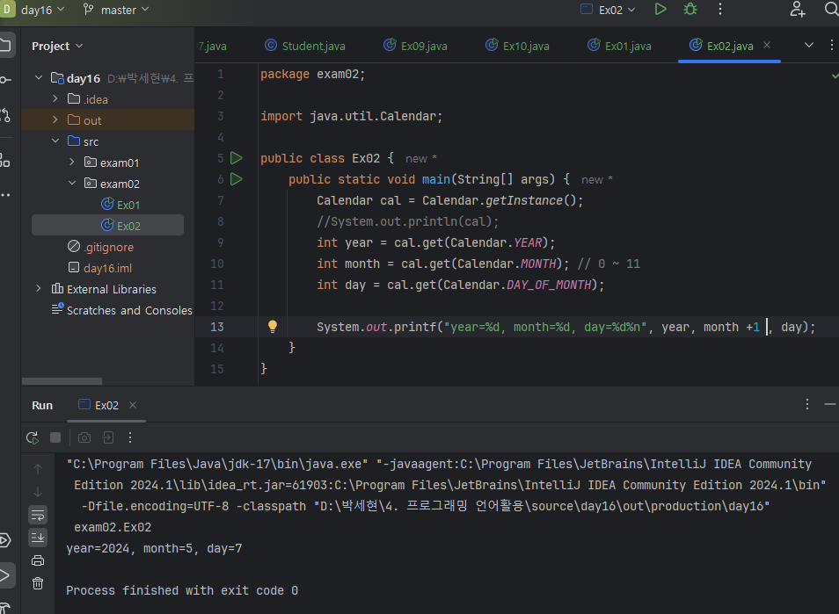Switch to Student.java tab

tap(305, 46)
